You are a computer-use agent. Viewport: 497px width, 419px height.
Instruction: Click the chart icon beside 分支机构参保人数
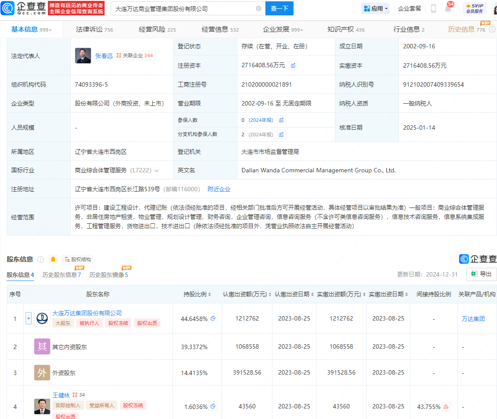(281, 135)
